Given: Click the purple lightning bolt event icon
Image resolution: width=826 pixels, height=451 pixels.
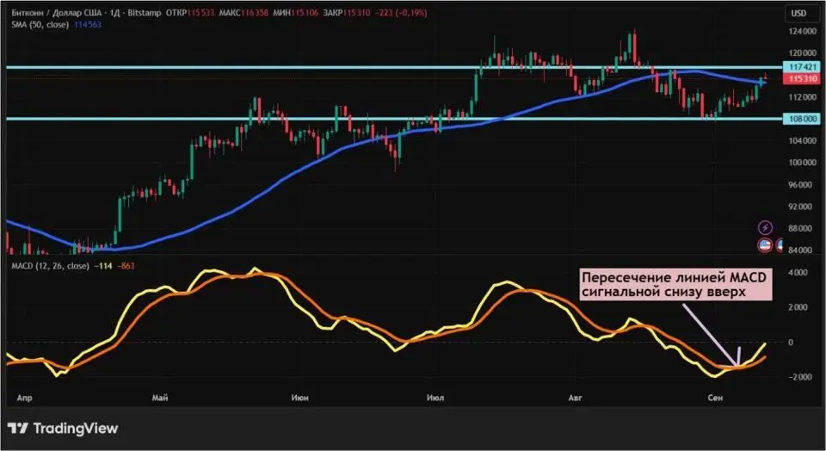Looking at the screenshot, I should [x=765, y=227].
